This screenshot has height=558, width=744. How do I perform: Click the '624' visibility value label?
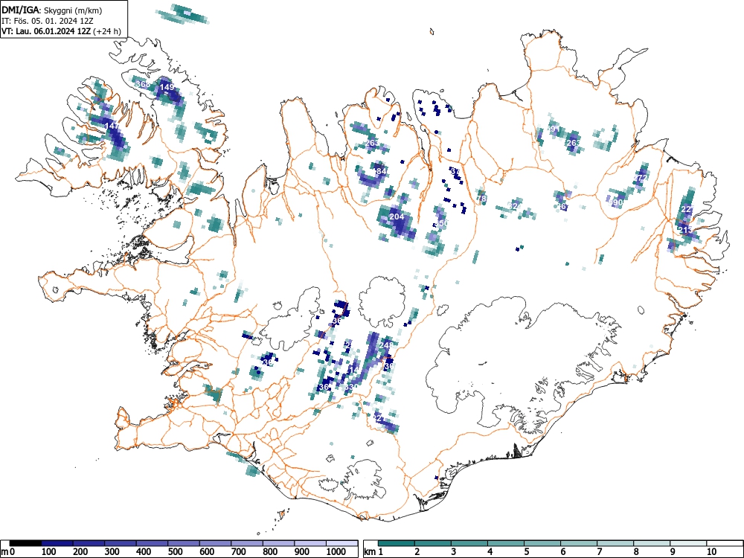point(515,205)
